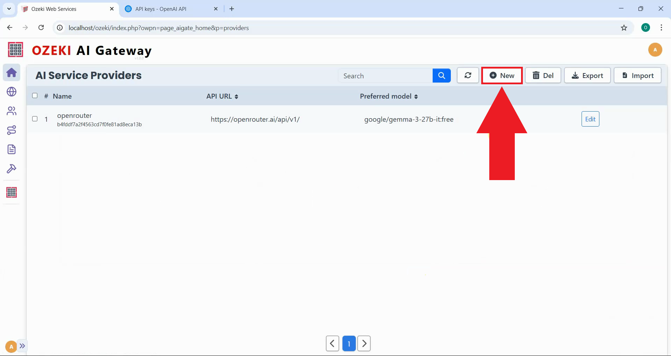
Task: Select the globe icon in sidebar
Action: tap(12, 92)
